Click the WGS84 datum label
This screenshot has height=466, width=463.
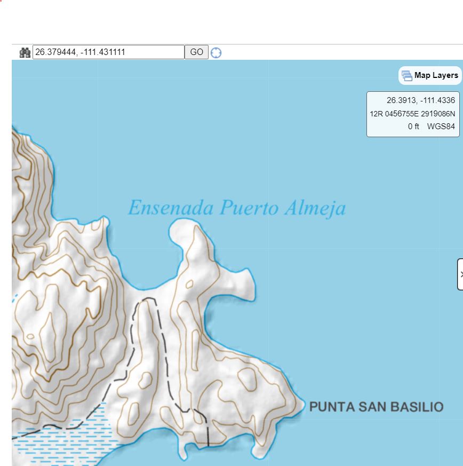tap(441, 127)
